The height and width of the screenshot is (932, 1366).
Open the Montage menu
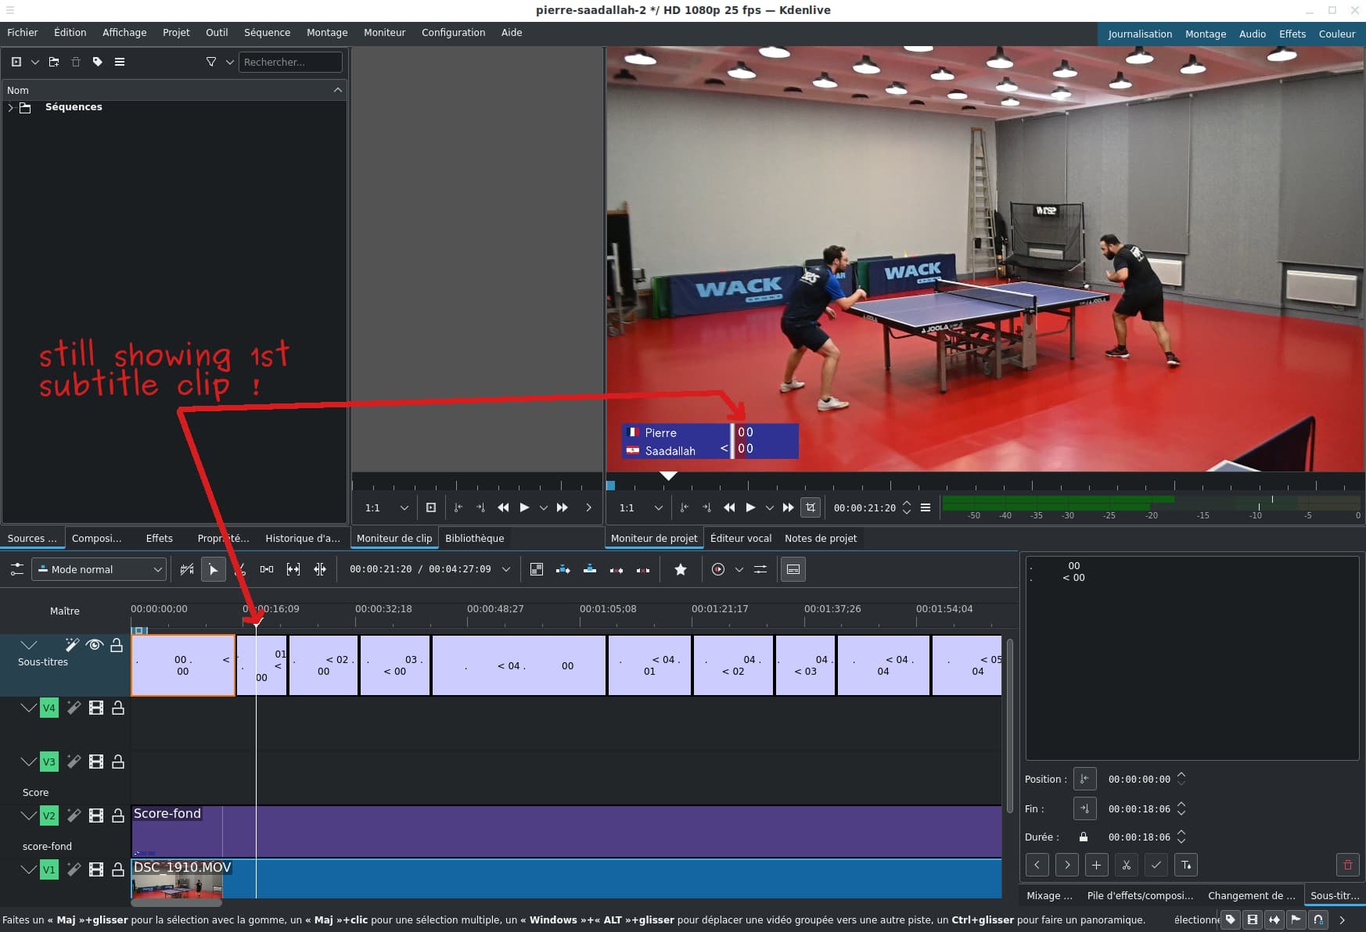click(327, 33)
